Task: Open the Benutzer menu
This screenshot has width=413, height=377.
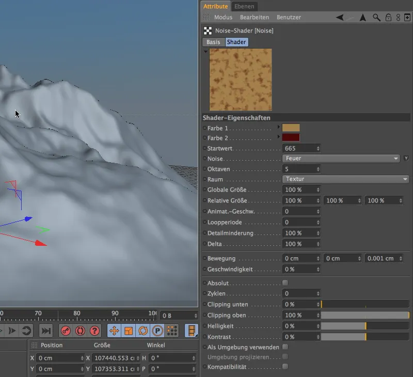Action: tap(289, 17)
